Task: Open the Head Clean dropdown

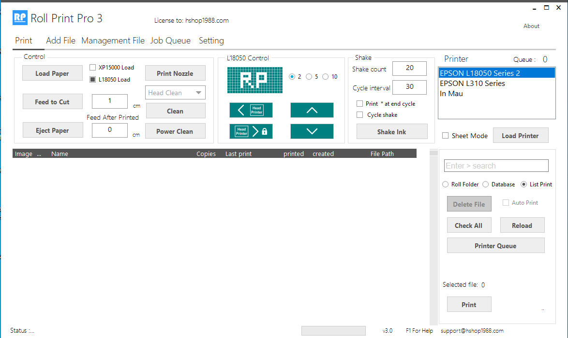Action: tap(175, 93)
